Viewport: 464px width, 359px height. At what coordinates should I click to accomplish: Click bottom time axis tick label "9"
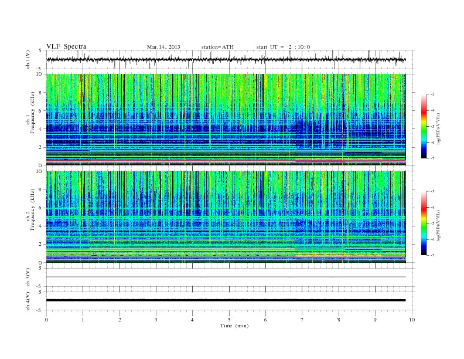375,320
